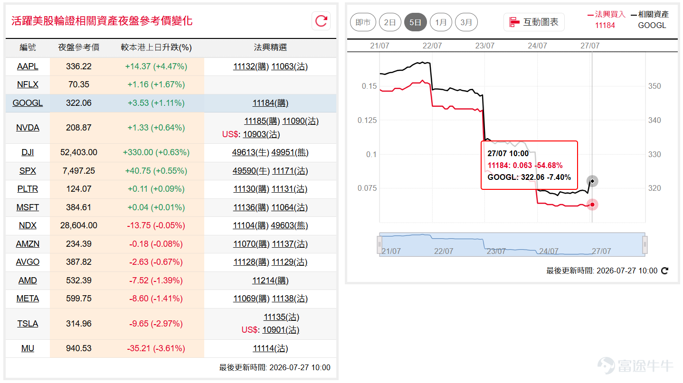683x383 pixels.
Task: Switch the chart to the 2日 range
Action: click(x=390, y=22)
